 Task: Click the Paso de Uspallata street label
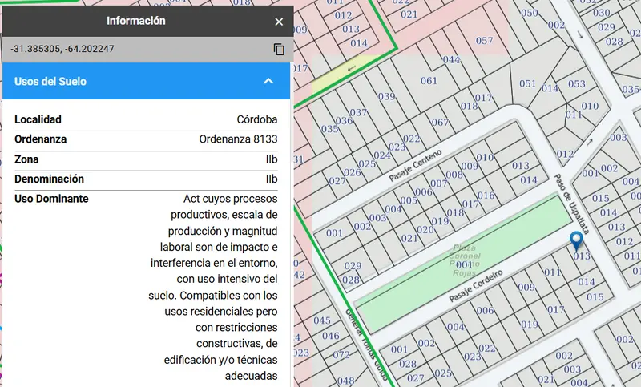tap(571, 204)
